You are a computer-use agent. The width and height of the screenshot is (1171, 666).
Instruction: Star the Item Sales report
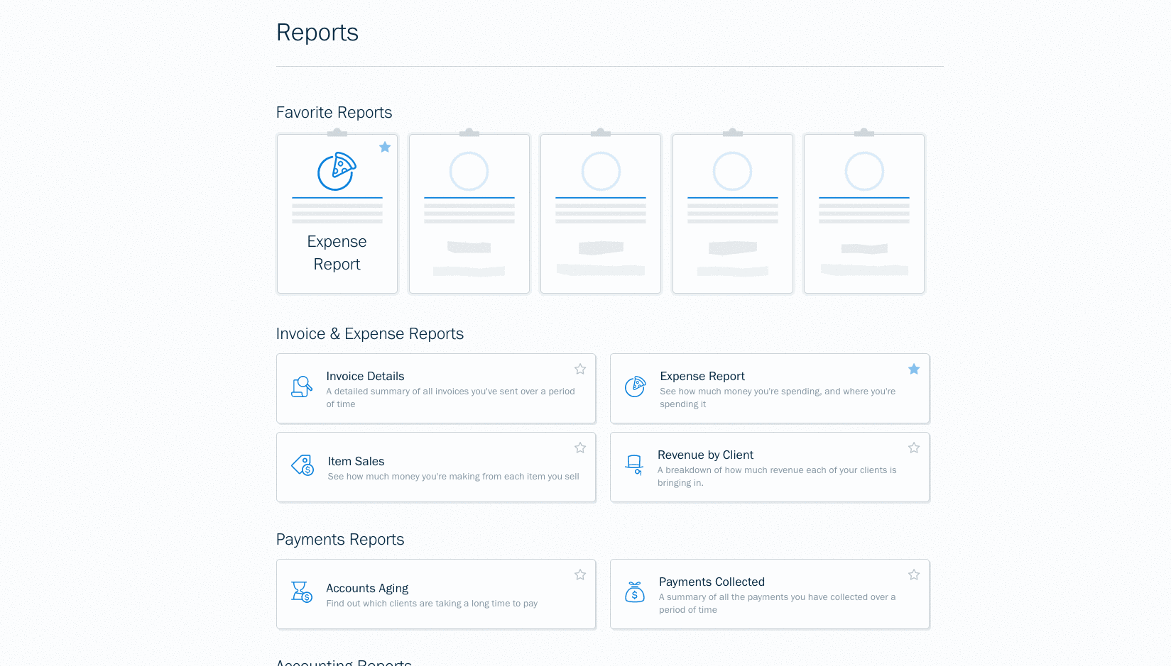(580, 448)
